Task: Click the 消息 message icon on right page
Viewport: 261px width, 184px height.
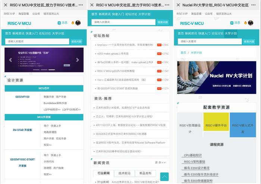Action: point(235,23)
